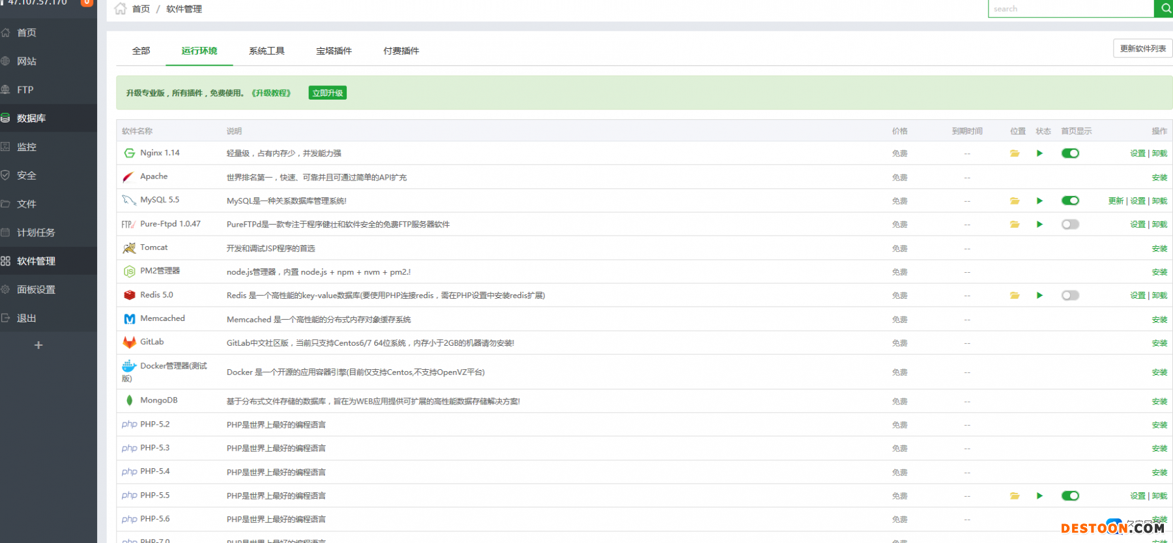Click the Redis red cube icon
The image size is (1173, 543).
coord(129,295)
